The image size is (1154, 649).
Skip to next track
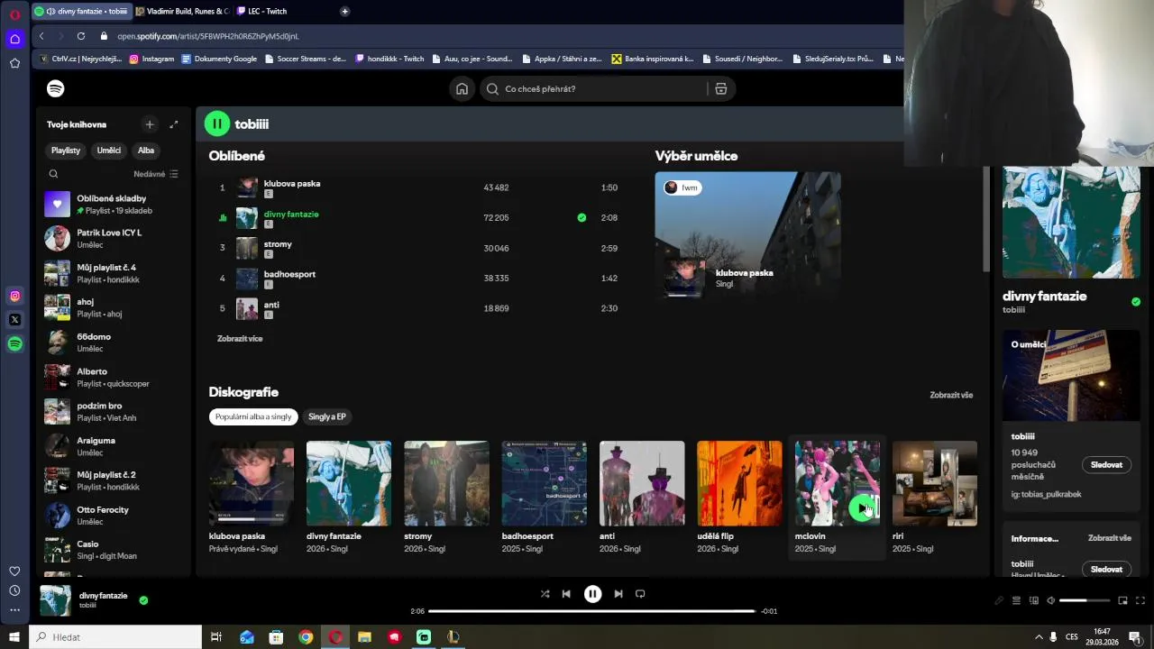tap(618, 594)
